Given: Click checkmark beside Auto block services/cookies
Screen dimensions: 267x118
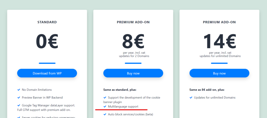Looking at the screenshot, I should [105, 114].
